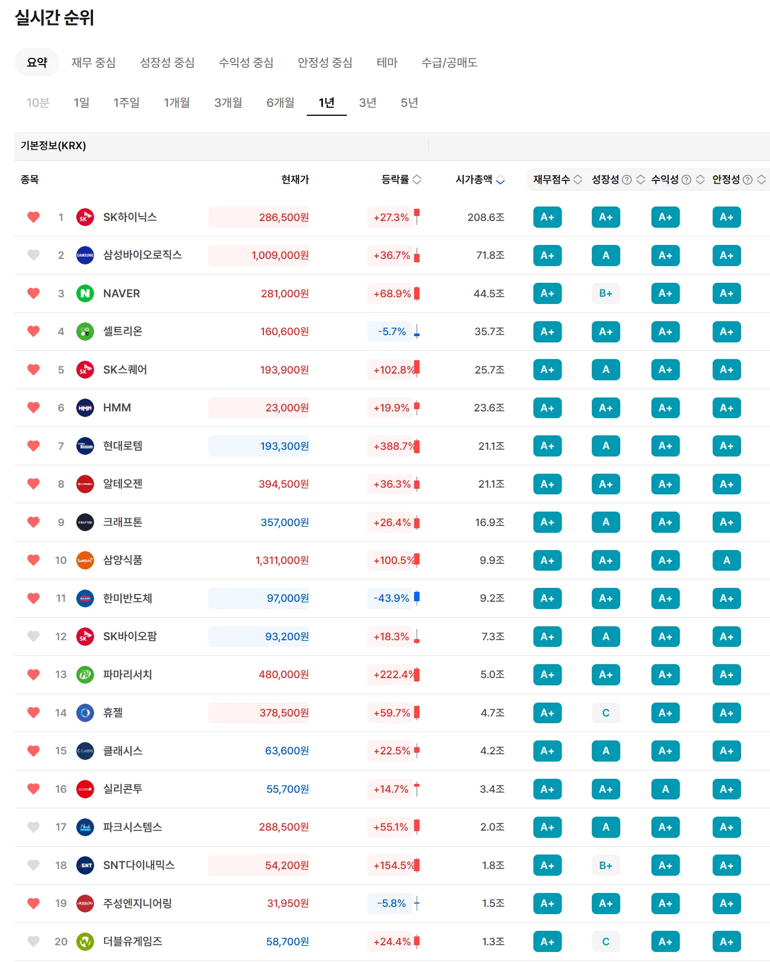Viewport: 770px width, 962px height.
Task: Click the 현대로템 logo icon
Action: tap(85, 446)
